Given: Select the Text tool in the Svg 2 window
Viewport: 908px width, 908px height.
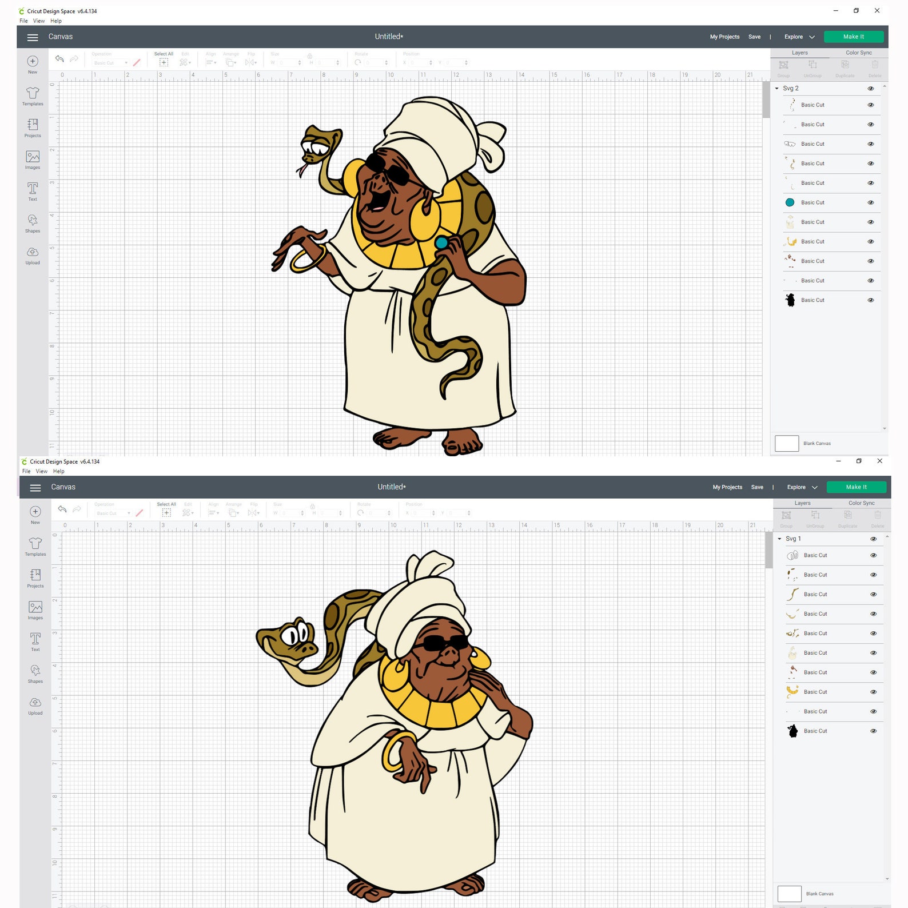Looking at the screenshot, I should point(33,192).
